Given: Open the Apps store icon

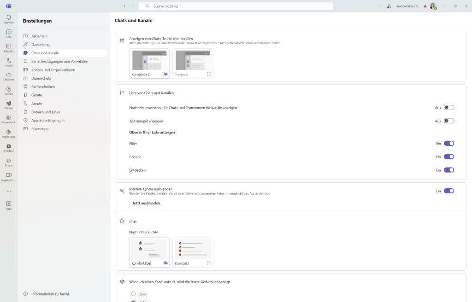Looking at the screenshot, I should 9,205.
